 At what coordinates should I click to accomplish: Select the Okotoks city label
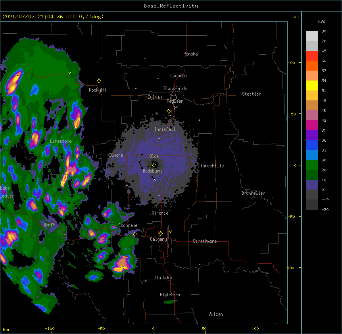pos(163,278)
